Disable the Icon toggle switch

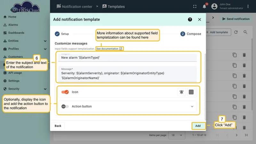[x=65, y=92]
